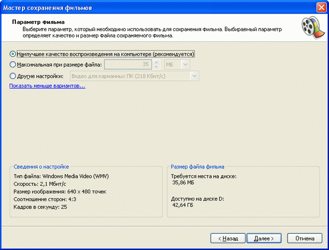Close the movie save wizard window
The image size is (329, 250).
coord(322,7)
